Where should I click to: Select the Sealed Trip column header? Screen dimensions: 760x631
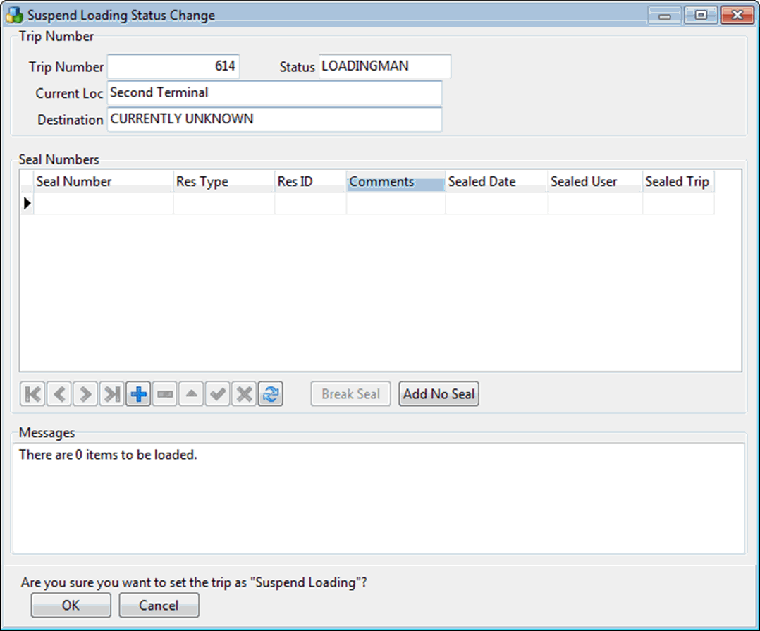678,181
